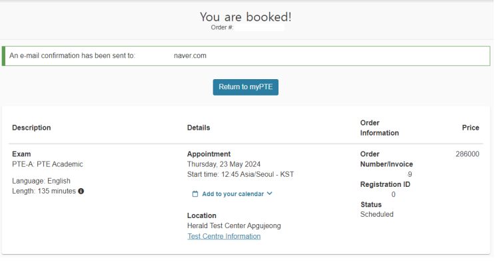Click the Order # label at top
Image resolution: width=495 pixels, height=262 pixels.
click(x=223, y=28)
